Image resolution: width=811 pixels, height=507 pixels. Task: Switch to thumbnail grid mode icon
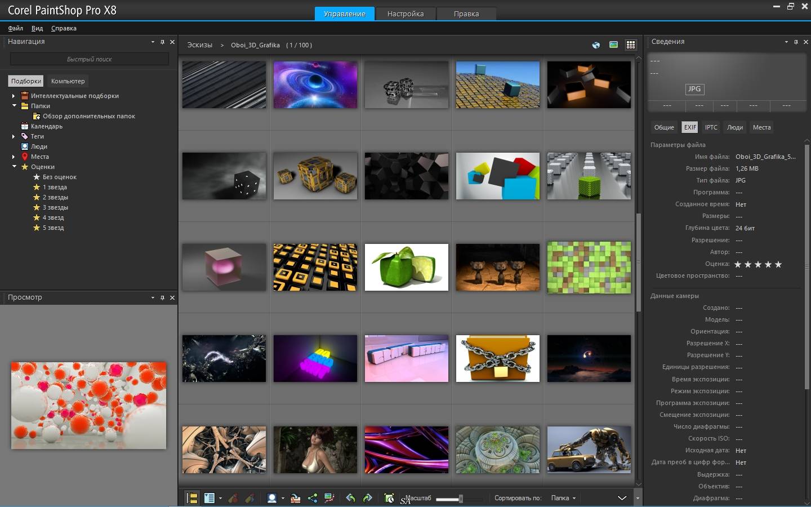click(x=631, y=45)
